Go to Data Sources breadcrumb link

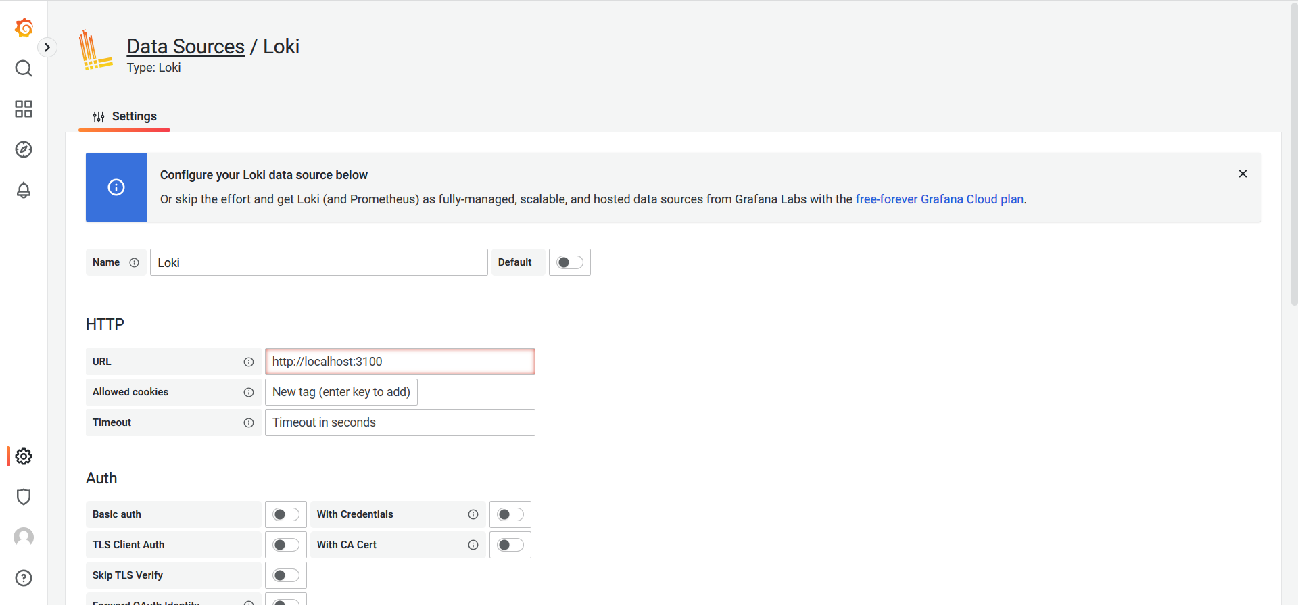point(186,46)
